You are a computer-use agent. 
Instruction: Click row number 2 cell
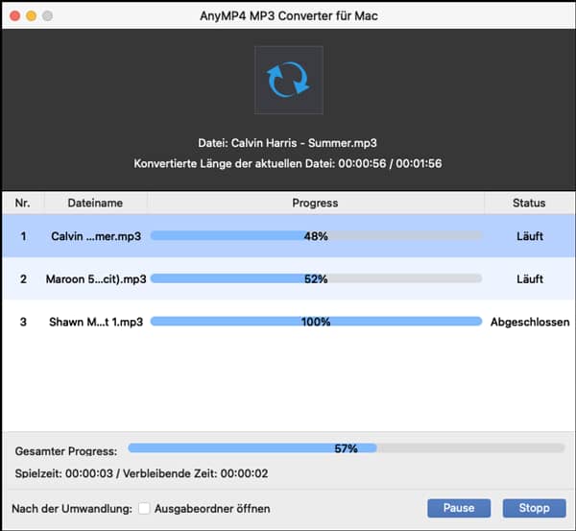[23, 279]
